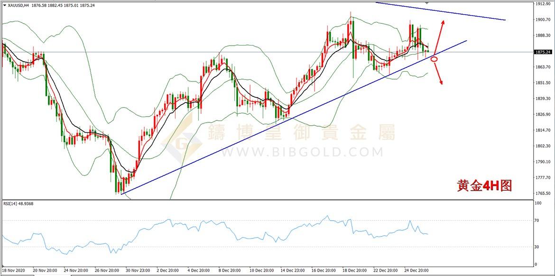Click the 14 Dec 23:00 time label

(292, 270)
